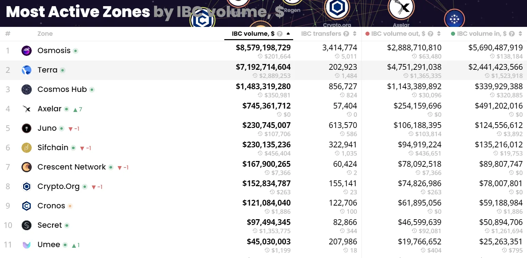
Task: Click Terra volume $7,192,714,604
Action: [263, 67]
